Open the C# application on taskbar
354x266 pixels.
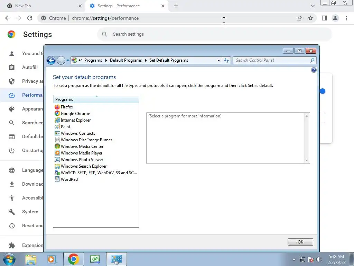[x=95, y=259]
